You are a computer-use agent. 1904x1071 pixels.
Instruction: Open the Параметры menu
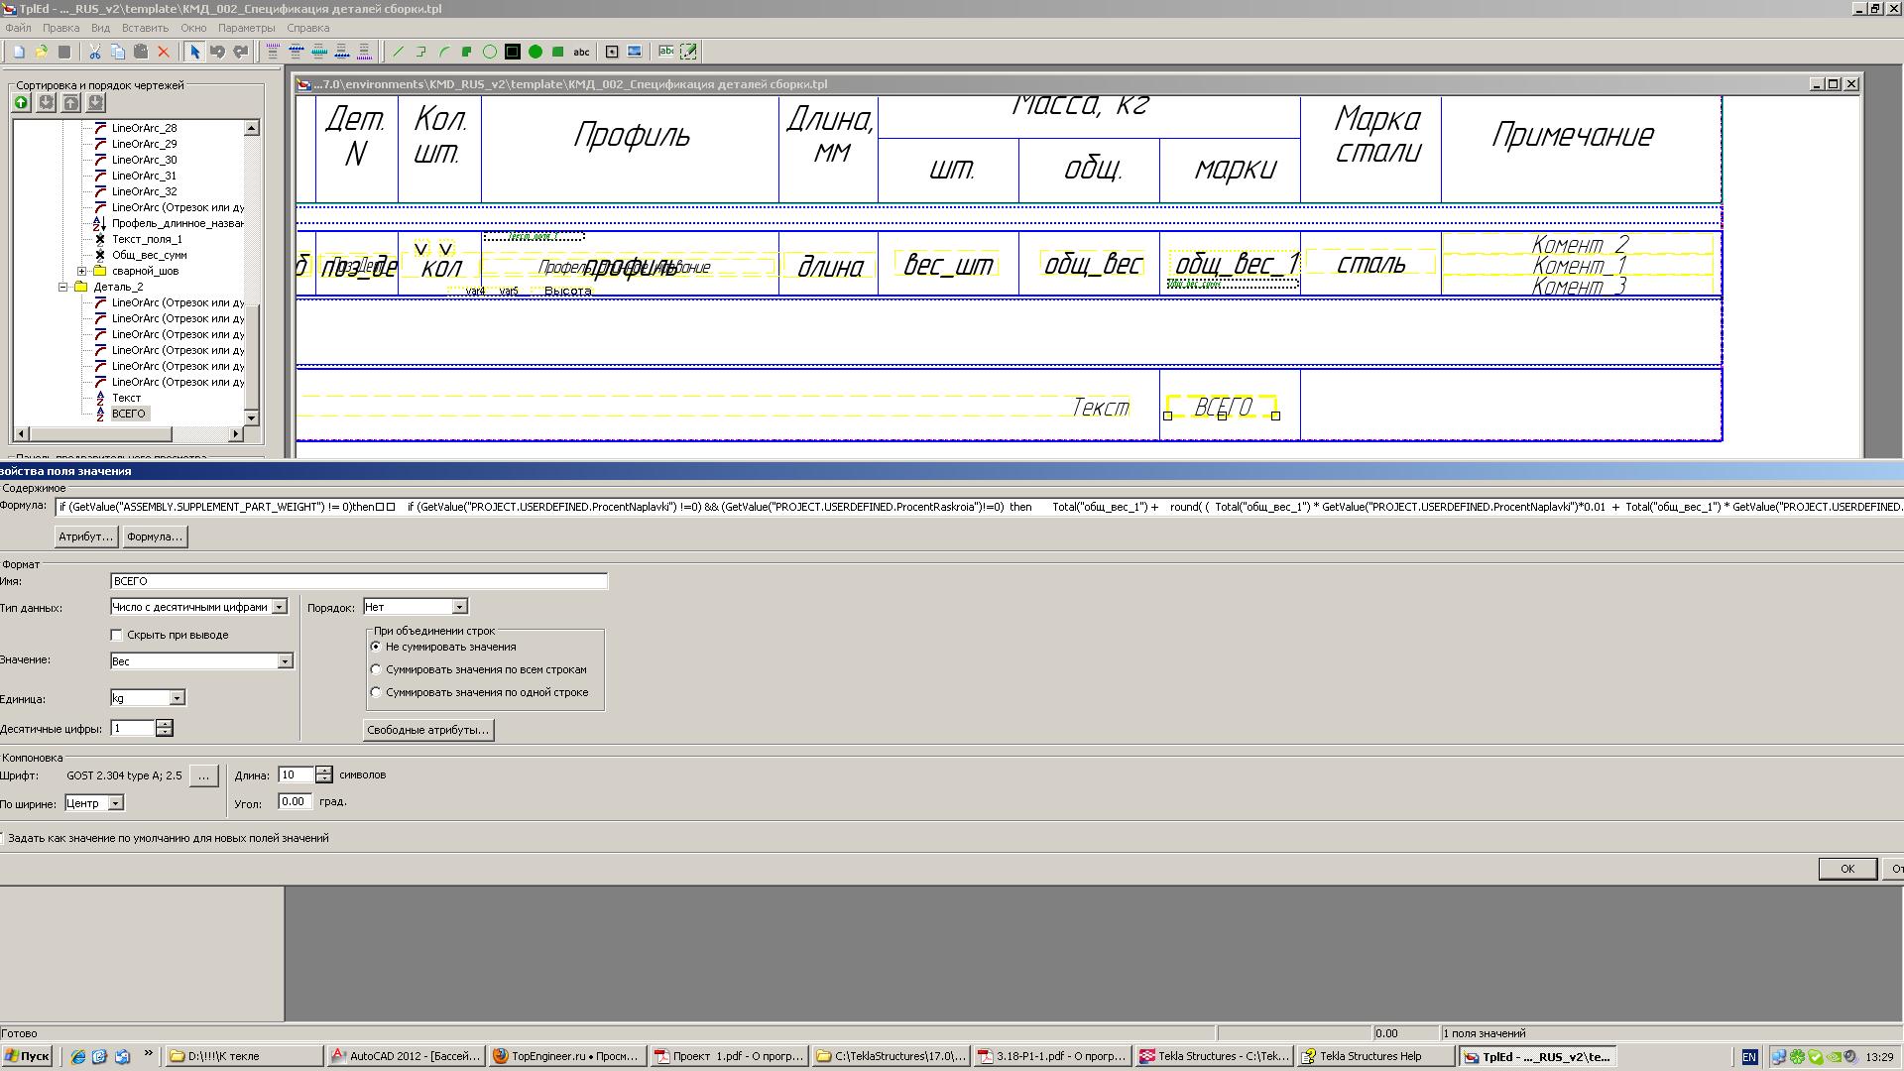[246, 28]
